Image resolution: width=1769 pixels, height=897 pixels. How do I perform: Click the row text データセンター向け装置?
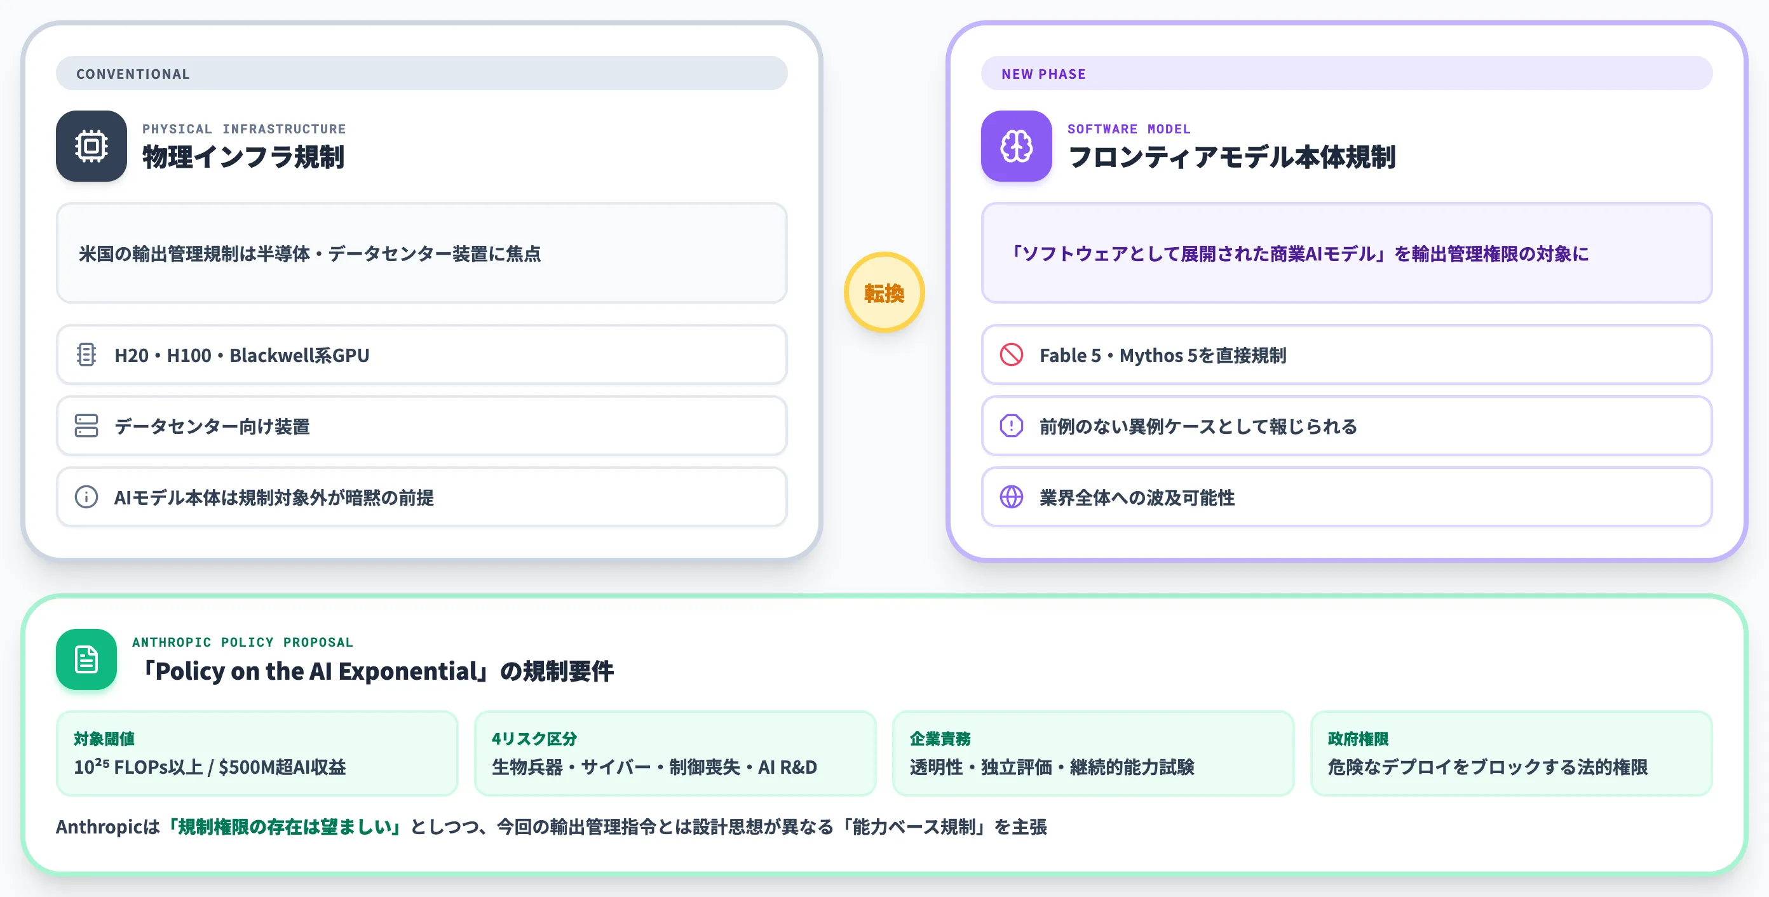point(212,426)
